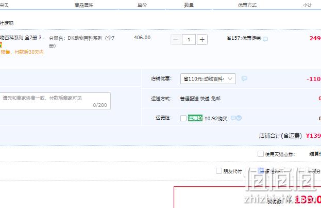
Task: Click the chat bubble icon next to 店铺优惠 dropdown
Action: tap(244, 78)
